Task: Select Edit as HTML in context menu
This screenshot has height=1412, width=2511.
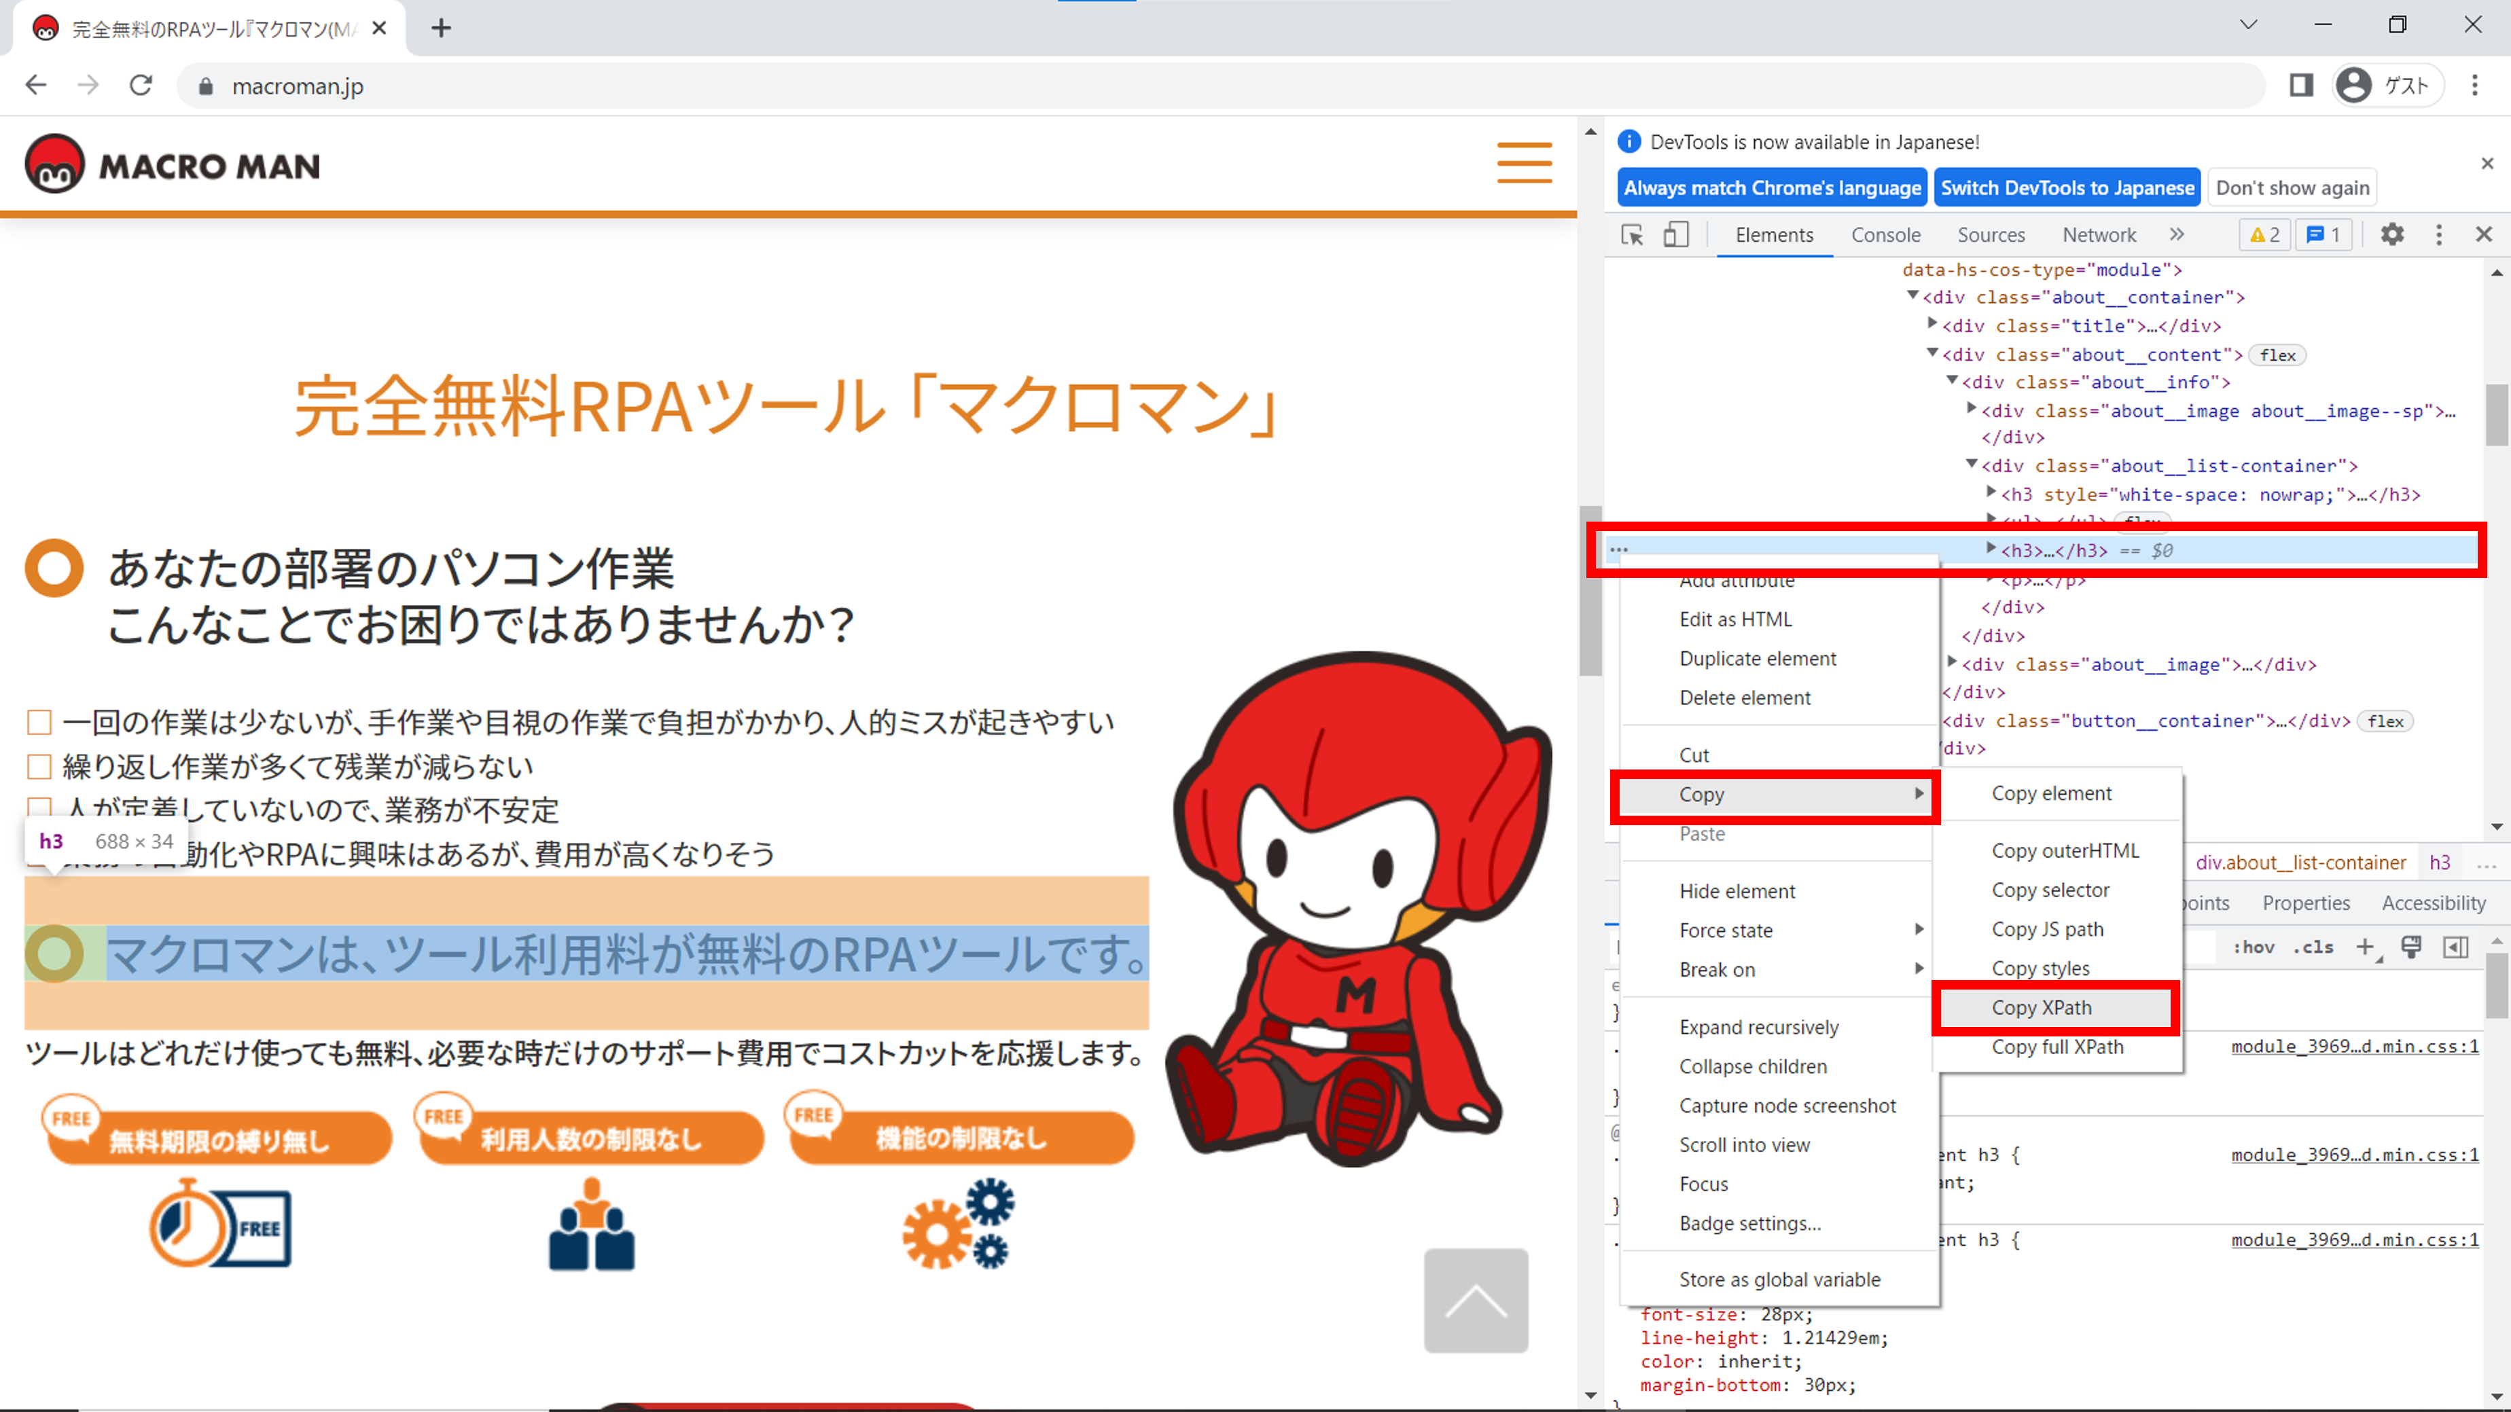Action: pyautogui.click(x=1778, y=619)
